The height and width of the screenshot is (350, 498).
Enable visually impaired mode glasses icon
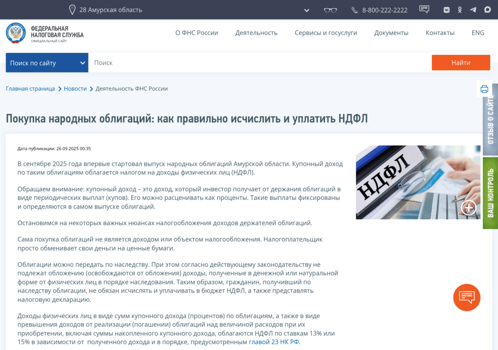tap(330, 10)
